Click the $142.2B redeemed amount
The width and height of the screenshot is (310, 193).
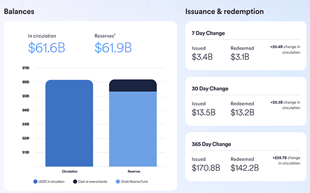(245, 168)
